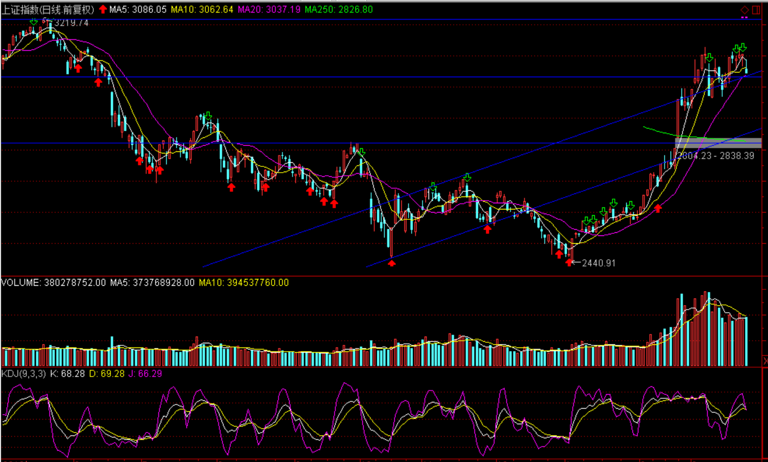Click the gray gap zone rectangle 2804.23 - 2838.39

[718, 143]
